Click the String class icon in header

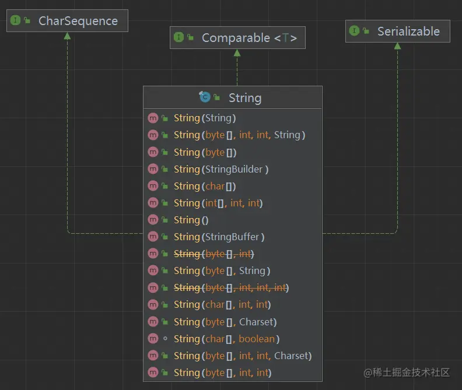tap(204, 97)
